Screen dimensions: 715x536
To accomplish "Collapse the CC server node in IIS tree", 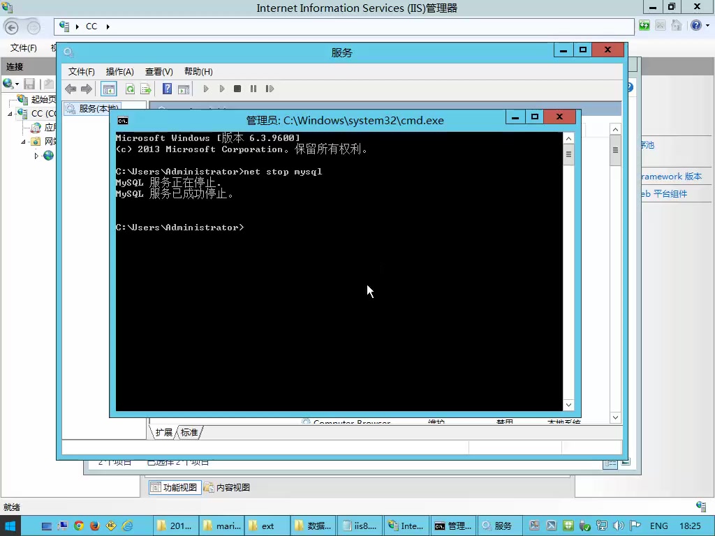I will (x=10, y=114).
